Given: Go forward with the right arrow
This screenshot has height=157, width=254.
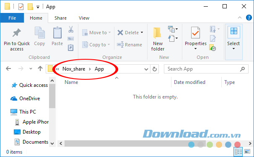Looking at the screenshot, I should [21, 69].
